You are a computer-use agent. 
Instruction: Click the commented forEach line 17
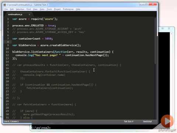51,72
